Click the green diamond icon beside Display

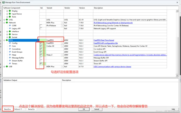click(x=10, y=11)
